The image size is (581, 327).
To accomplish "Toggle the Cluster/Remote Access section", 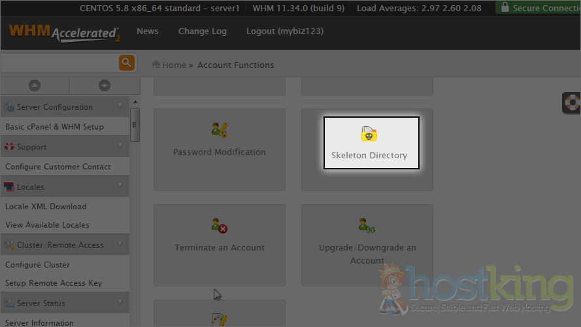I will tap(120, 245).
